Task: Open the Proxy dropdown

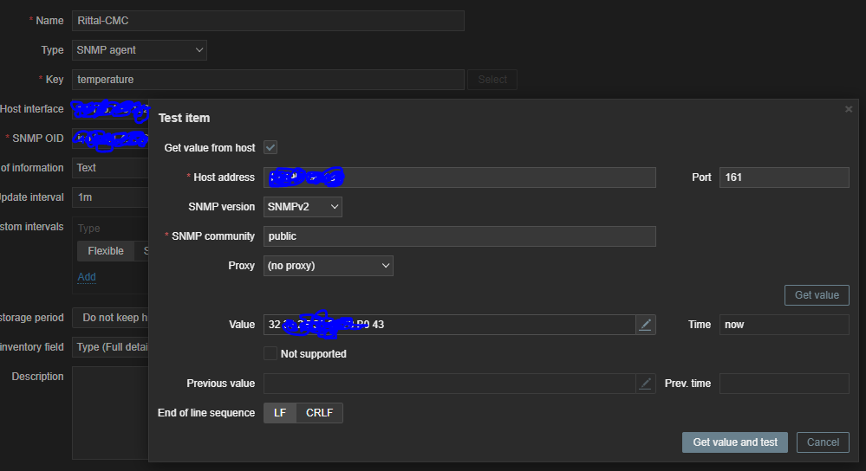Action: coord(328,266)
